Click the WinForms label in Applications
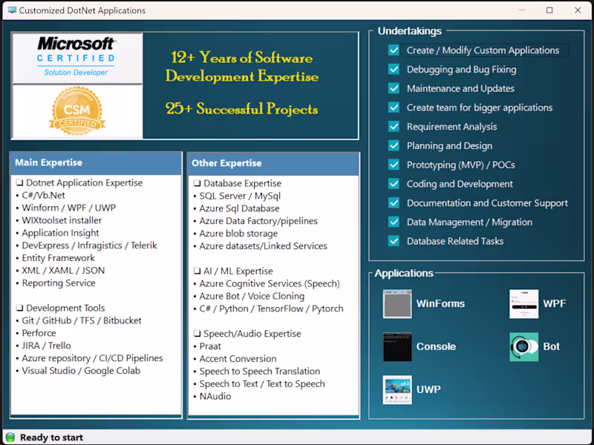The height and width of the screenshot is (445, 594). click(440, 303)
